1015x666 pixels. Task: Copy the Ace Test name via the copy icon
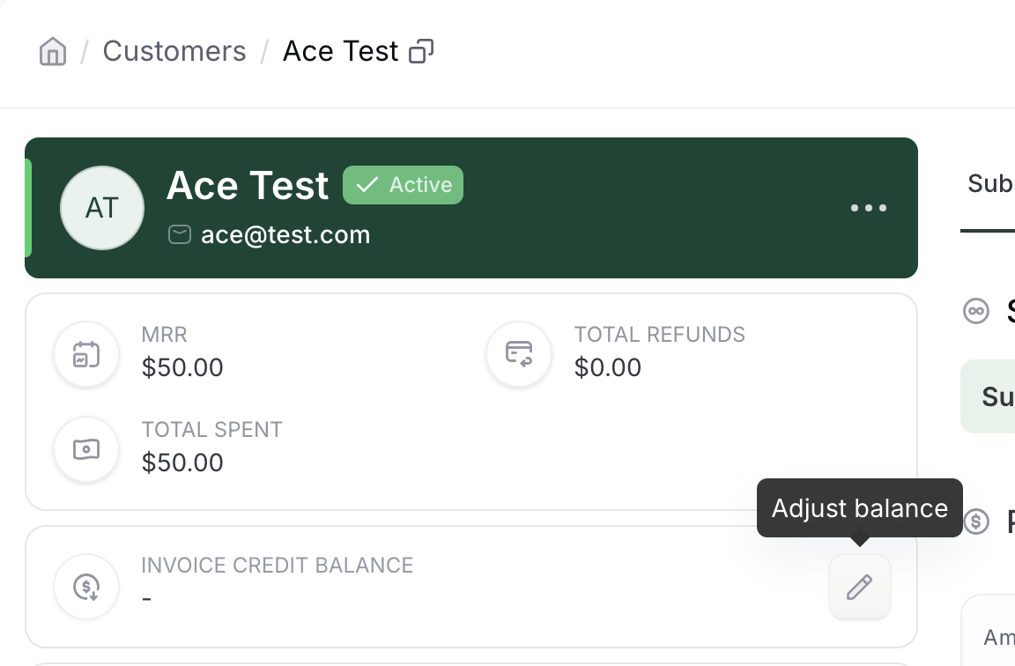coord(421,51)
